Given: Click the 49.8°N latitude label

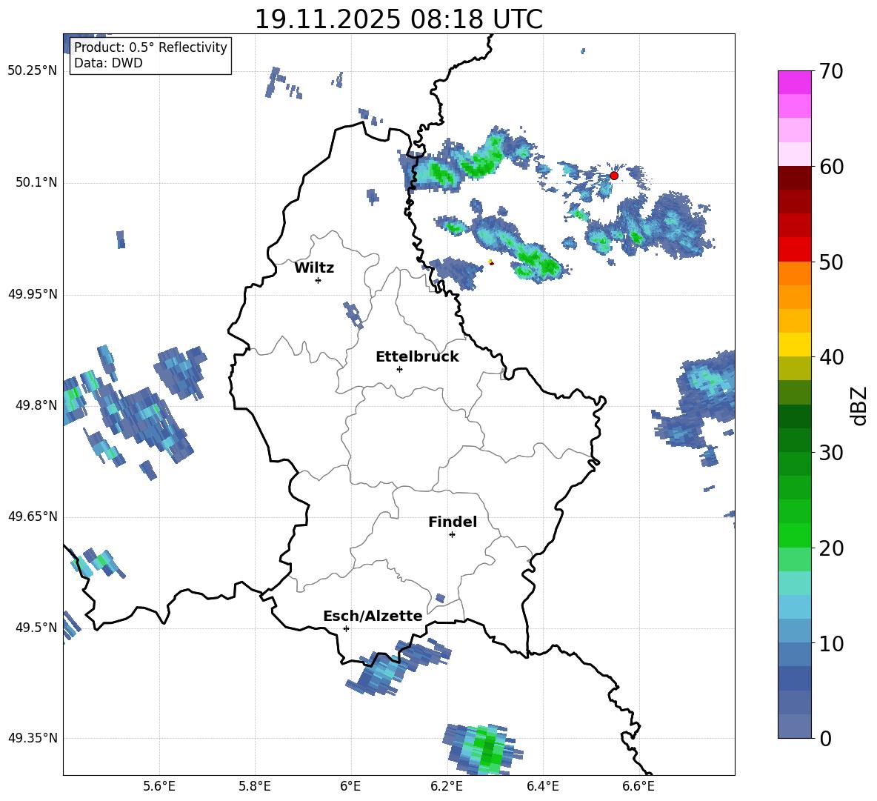Looking at the screenshot, I should (36, 405).
